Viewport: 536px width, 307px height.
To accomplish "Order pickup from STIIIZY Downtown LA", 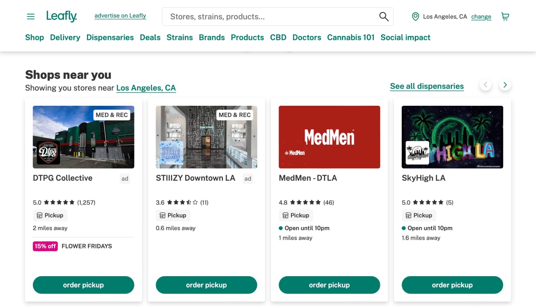I will (x=207, y=285).
